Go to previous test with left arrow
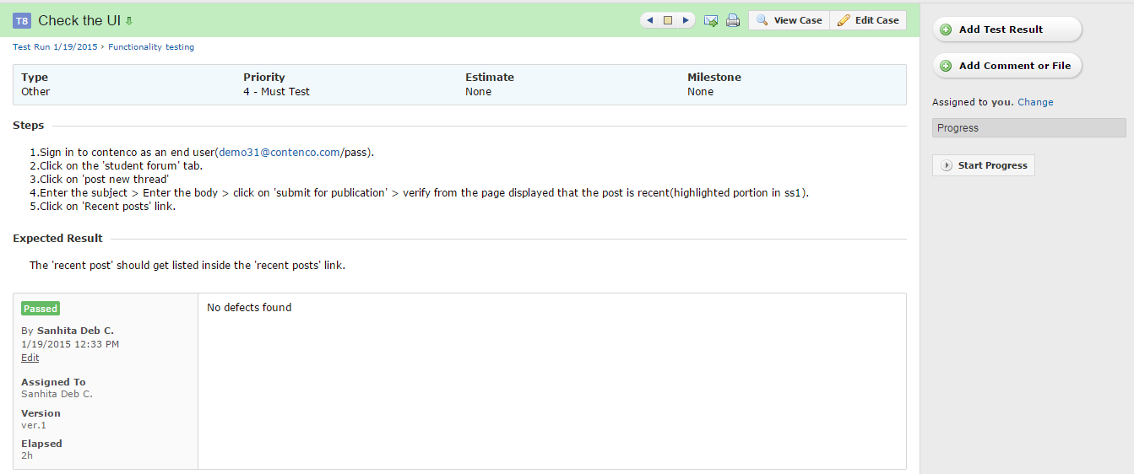The height and width of the screenshot is (474, 1134). (649, 20)
